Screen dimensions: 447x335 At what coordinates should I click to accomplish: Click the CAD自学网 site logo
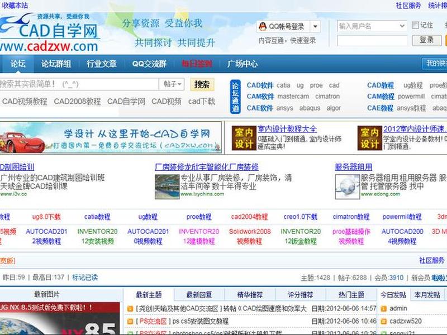[49, 32]
